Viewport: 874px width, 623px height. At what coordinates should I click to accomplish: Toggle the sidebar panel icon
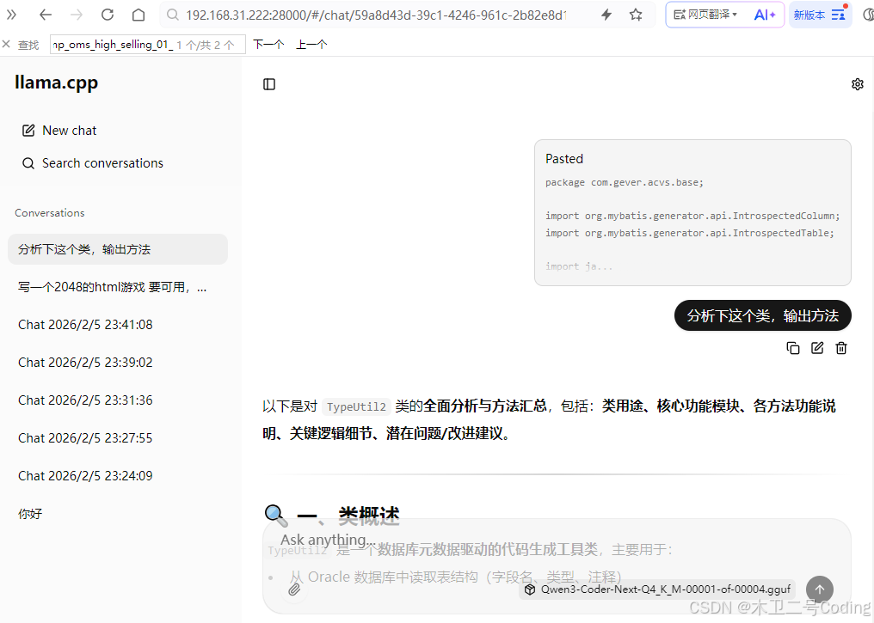[x=269, y=84]
